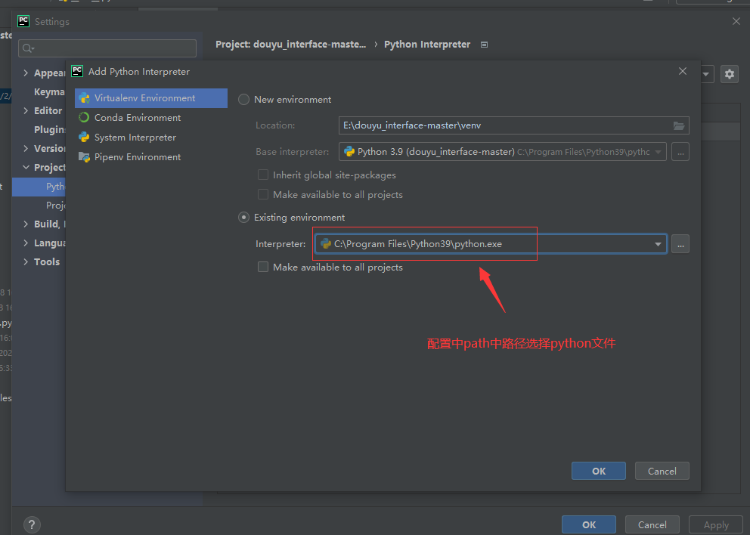Cancel the Add Python Interpreter dialog
This screenshot has width=750, height=535.
point(662,471)
